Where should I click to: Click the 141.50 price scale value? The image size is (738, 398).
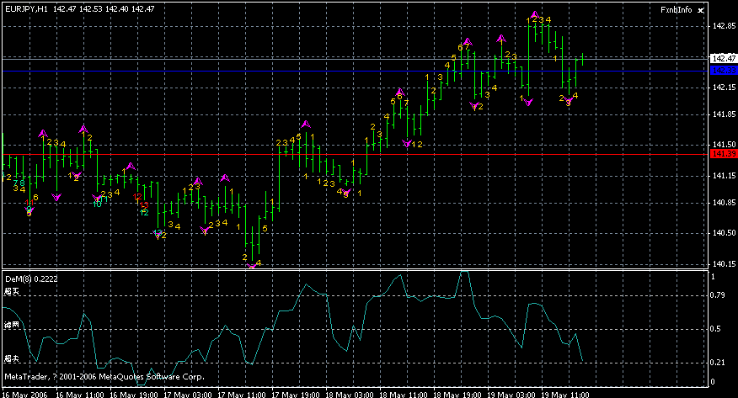click(724, 145)
